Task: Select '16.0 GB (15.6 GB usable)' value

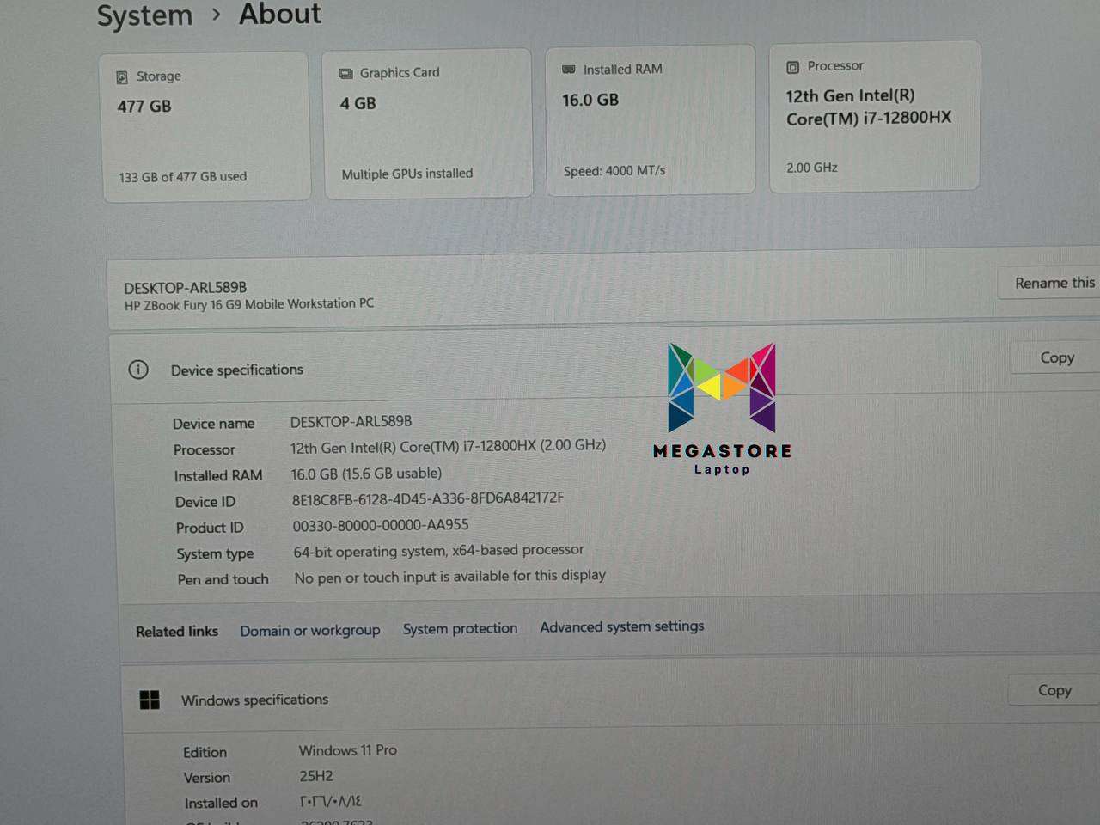Action: click(x=366, y=474)
